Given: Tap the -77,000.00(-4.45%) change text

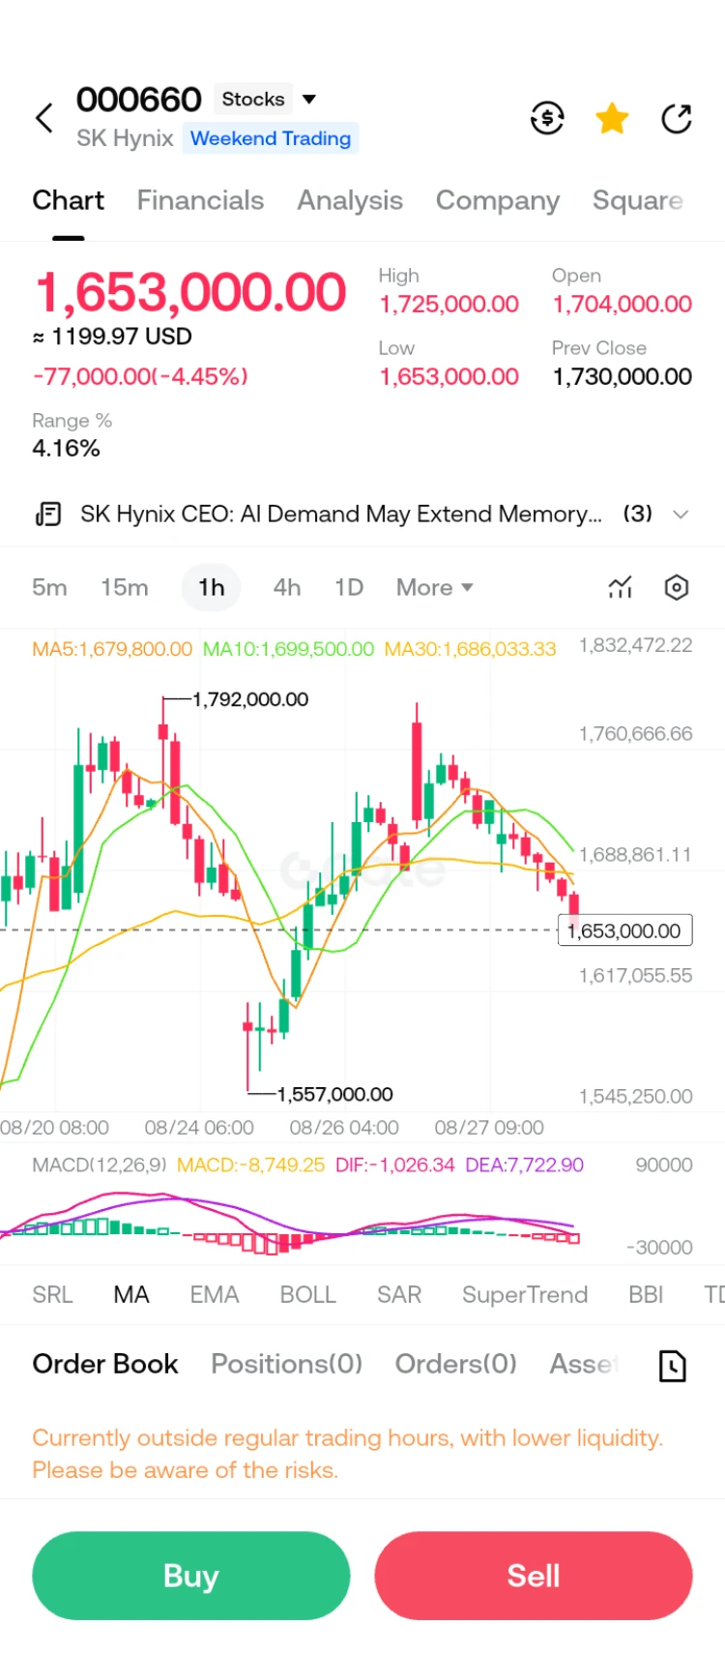Looking at the screenshot, I should point(140,376).
